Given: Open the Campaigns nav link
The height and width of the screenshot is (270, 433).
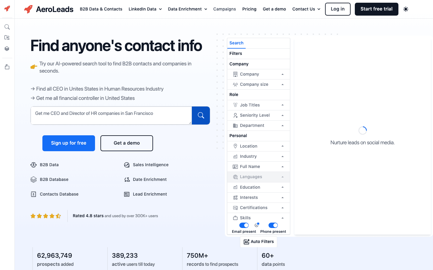Looking at the screenshot, I should coord(225,9).
